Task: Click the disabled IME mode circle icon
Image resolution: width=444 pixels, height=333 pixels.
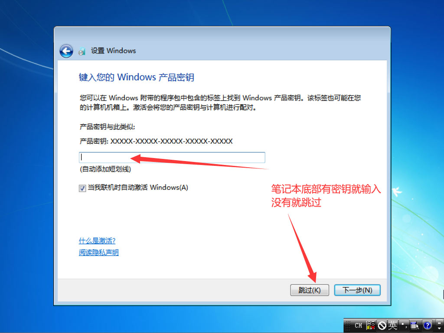Action: pyautogui.click(x=382, y=325)
